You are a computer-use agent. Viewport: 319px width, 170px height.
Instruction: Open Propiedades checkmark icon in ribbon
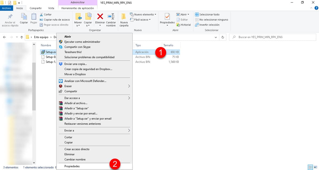(x=167, y=17)
